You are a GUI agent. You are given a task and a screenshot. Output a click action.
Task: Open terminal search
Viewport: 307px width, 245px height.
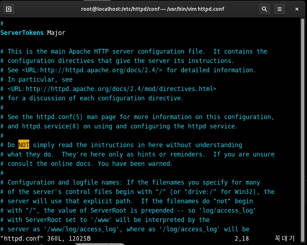[264, 9]
